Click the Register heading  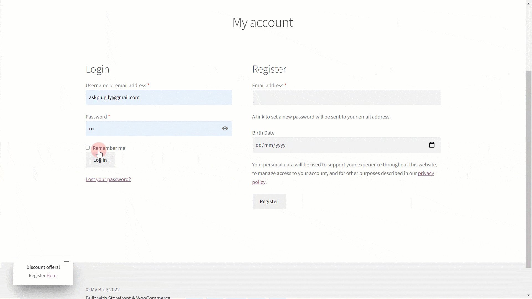269,69
